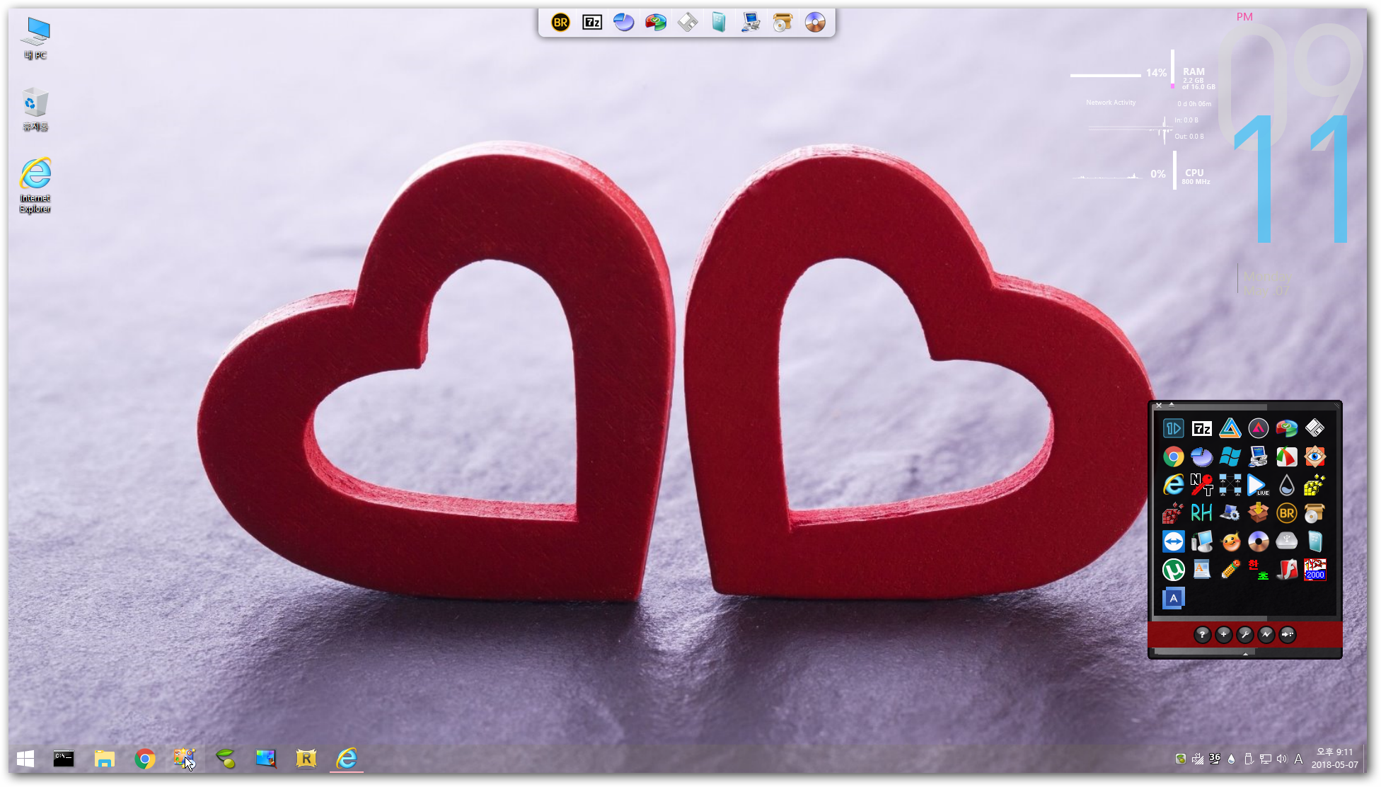
Task: Open Recycle Bin desktop icon
Action: tap(35, 110)
